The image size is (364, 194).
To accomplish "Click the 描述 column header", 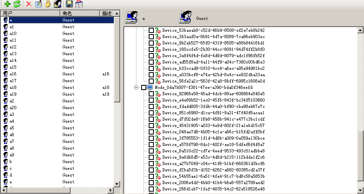I will [107, 13].
